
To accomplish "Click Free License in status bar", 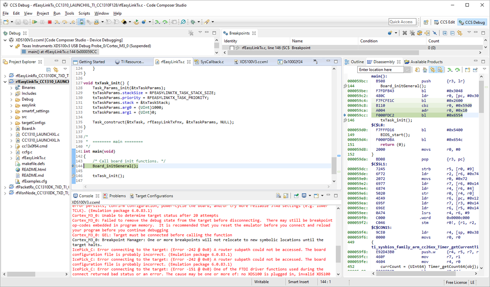I will click(456, 282).
